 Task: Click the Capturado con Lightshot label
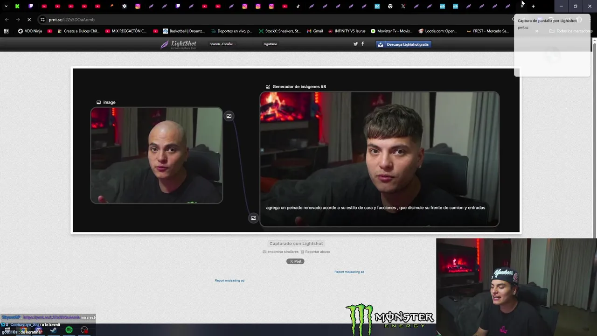click(x=296, y=244)
